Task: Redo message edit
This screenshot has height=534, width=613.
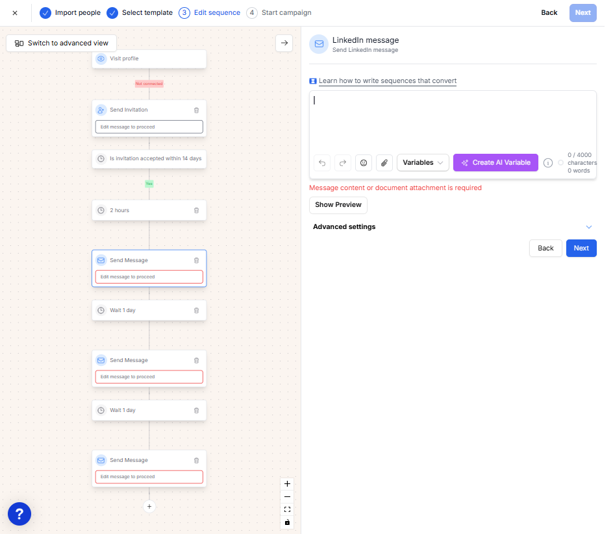Action: coord(342,163)
